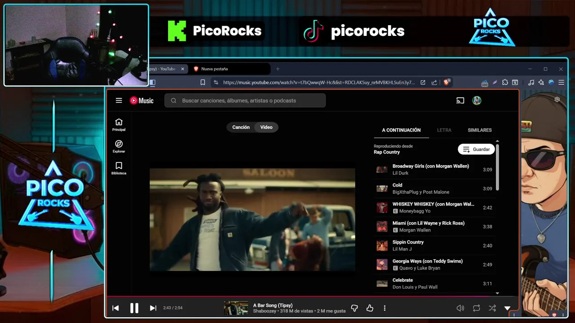Play Cold by BigXthaPlug
Viewport: 575px width, 323px height.
[434, 188]
